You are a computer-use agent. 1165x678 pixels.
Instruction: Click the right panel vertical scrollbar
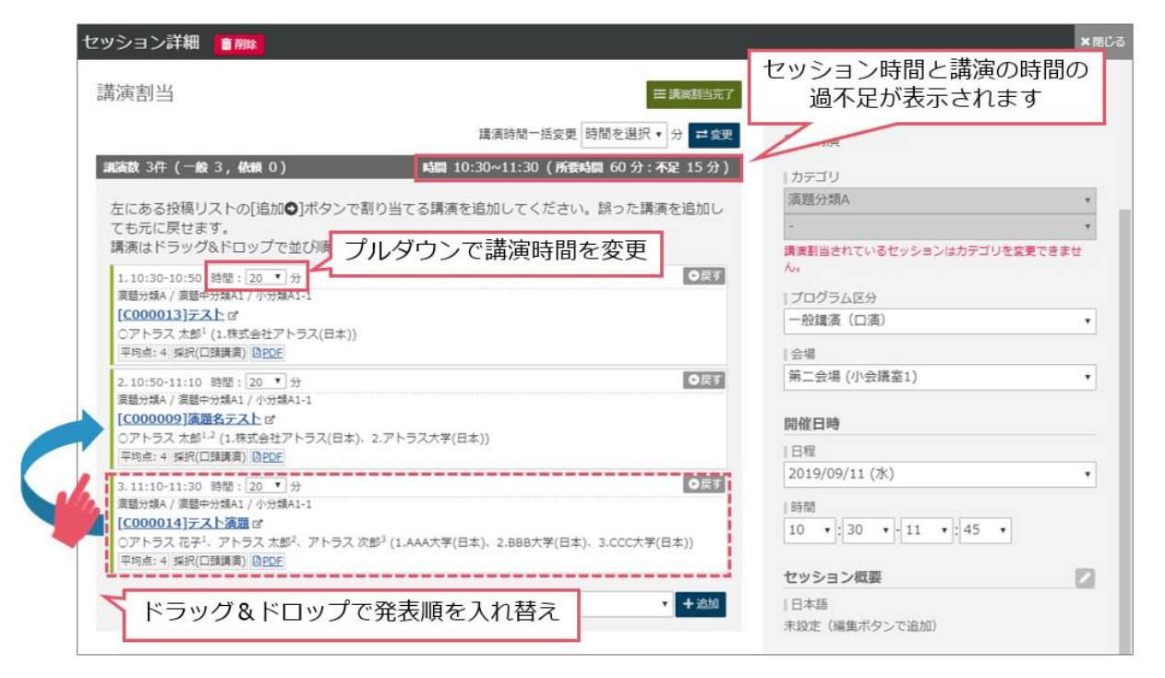[1123, 416]
